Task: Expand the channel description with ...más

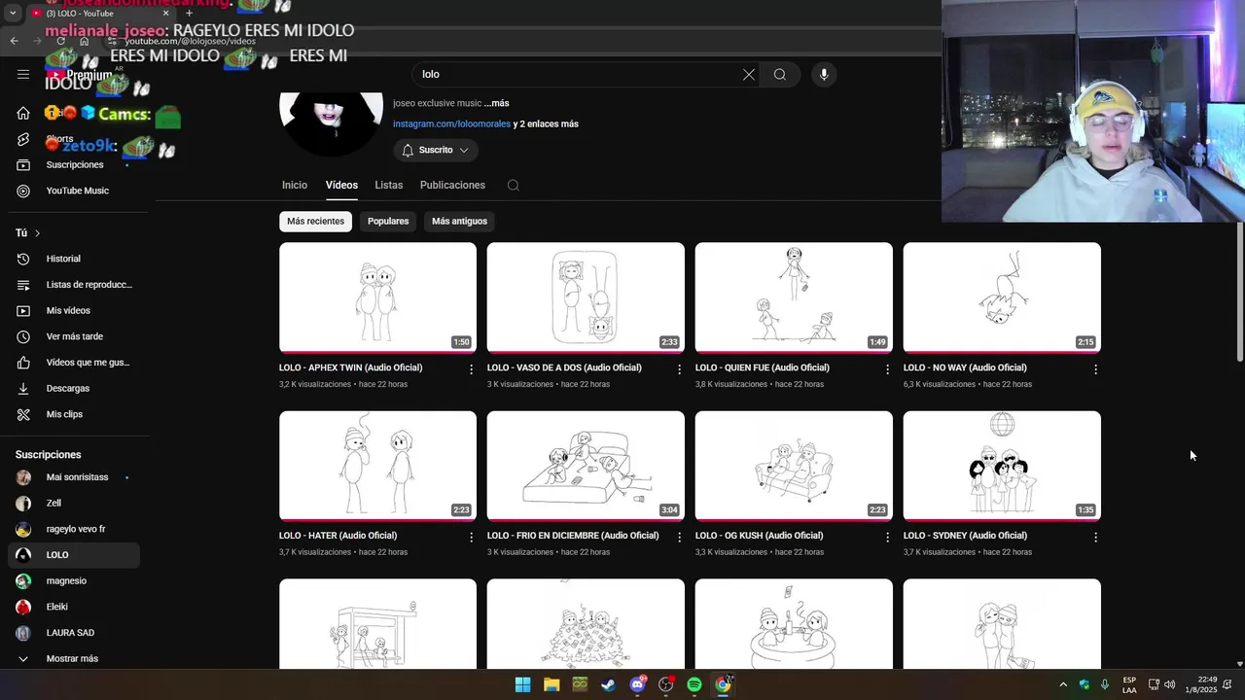Action: pyautogui.click(x=496, y=103)
